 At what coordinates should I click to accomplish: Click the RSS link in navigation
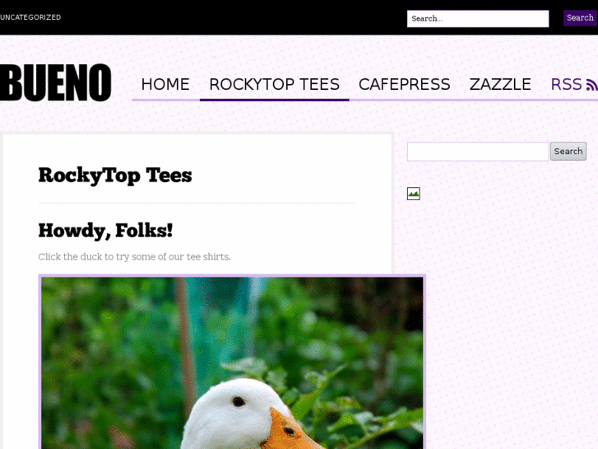point(567,85)
